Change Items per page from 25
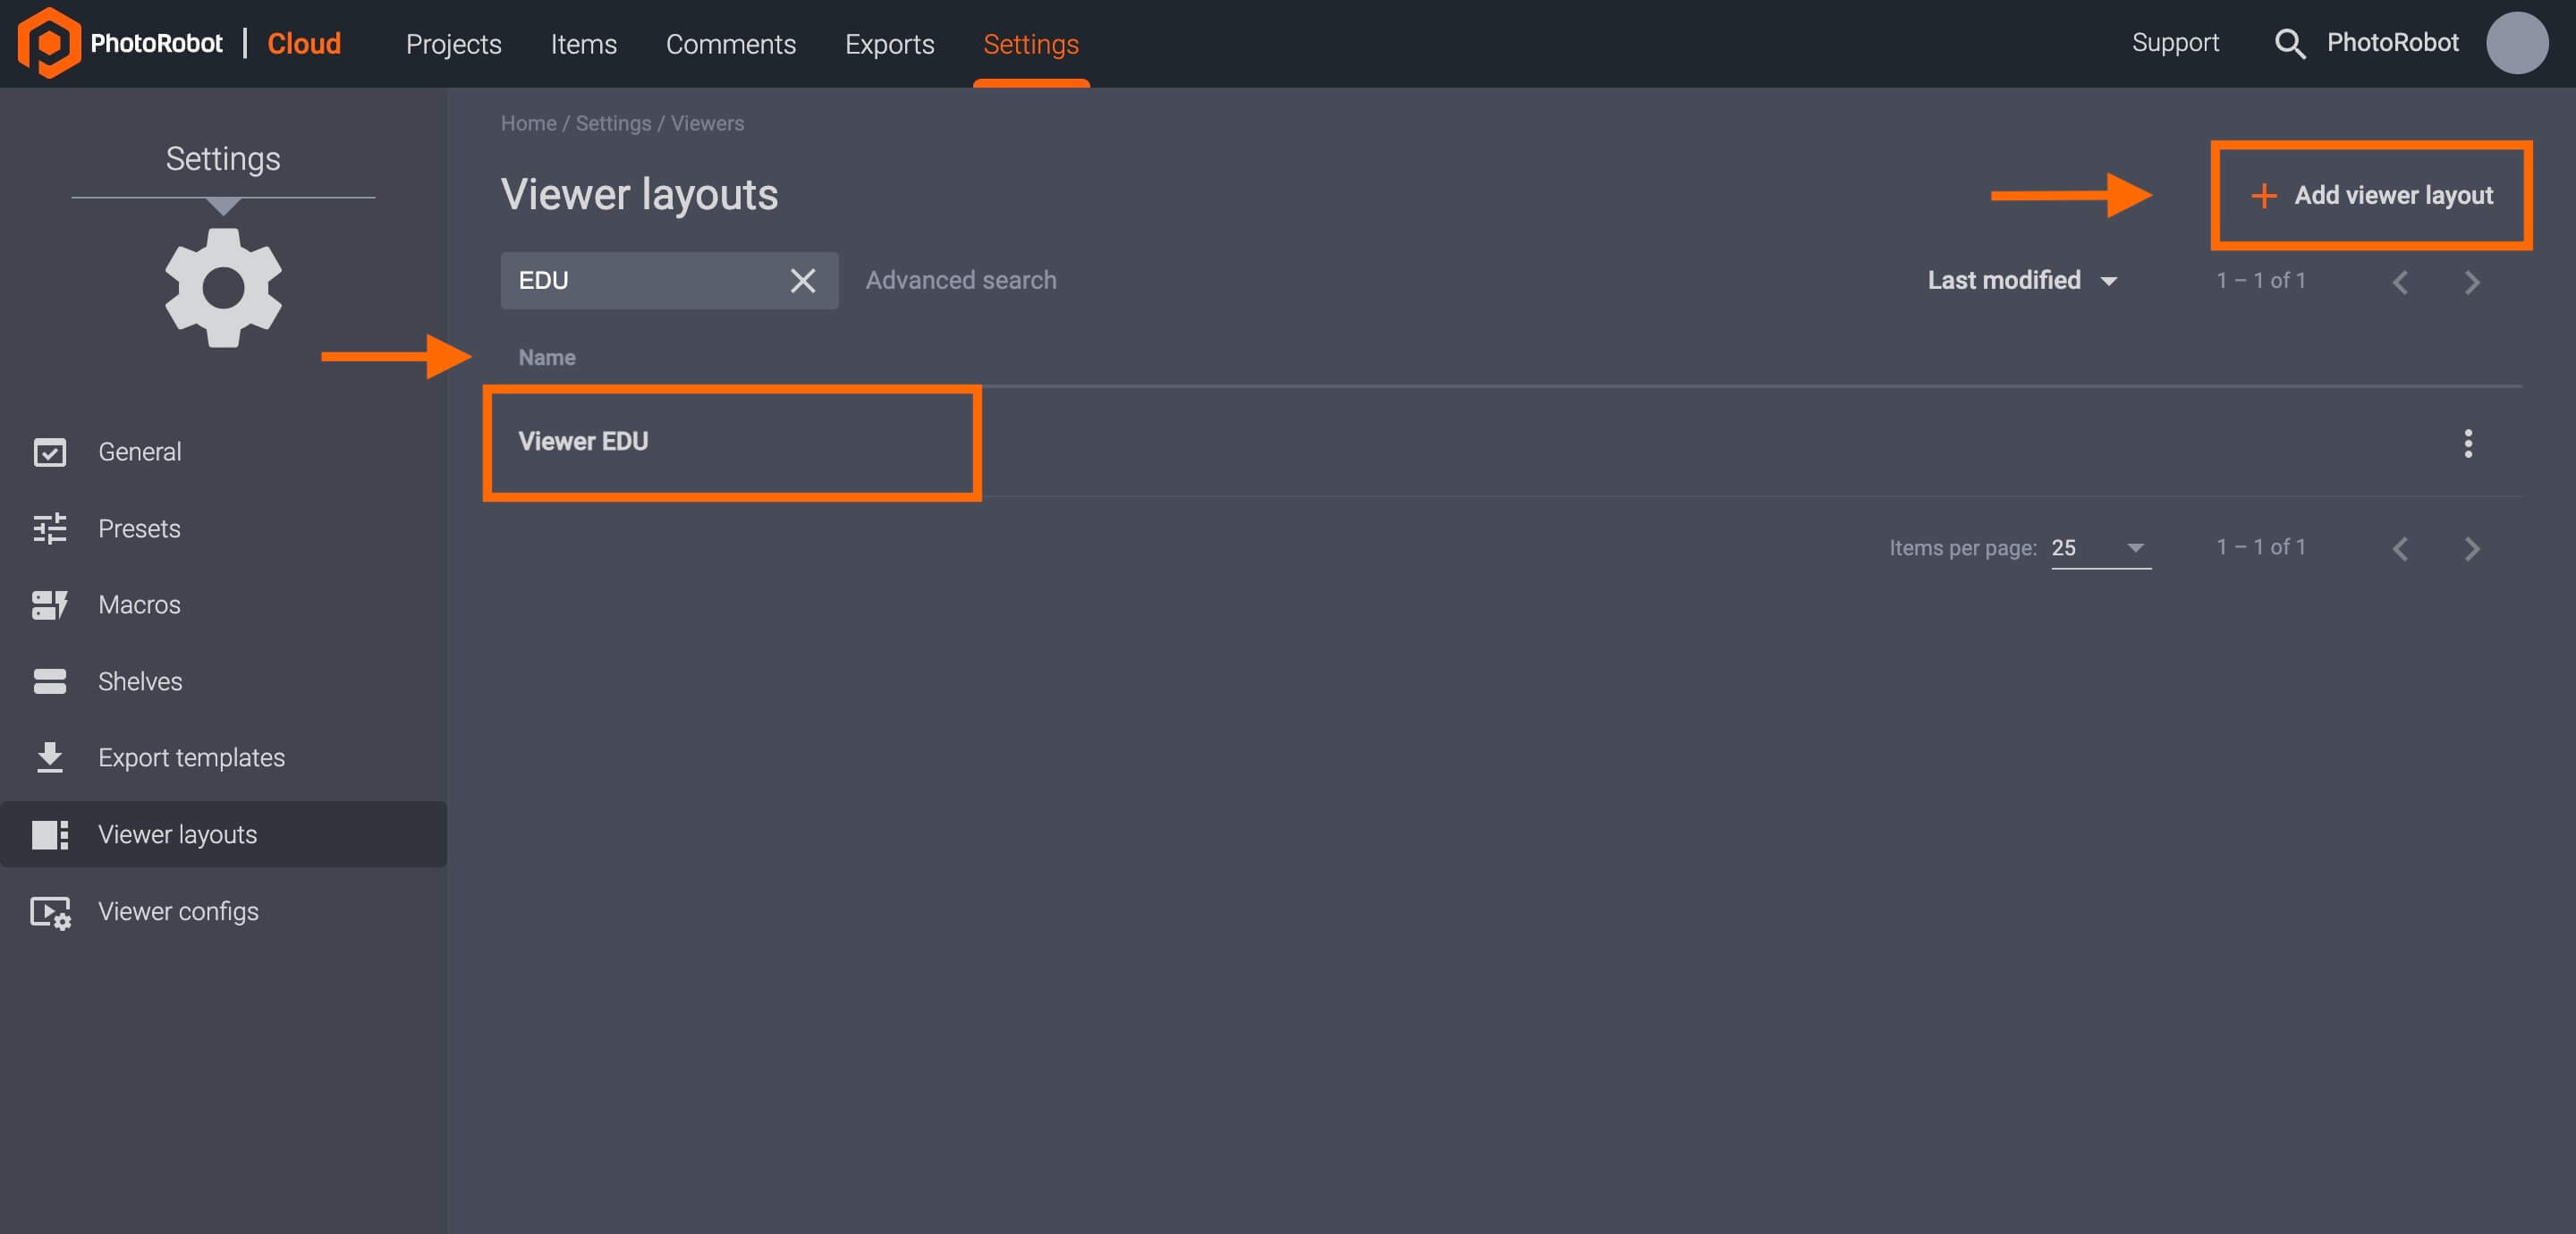The image size is (2576, 1234). pyautogui.click(x=2100, y=548)
